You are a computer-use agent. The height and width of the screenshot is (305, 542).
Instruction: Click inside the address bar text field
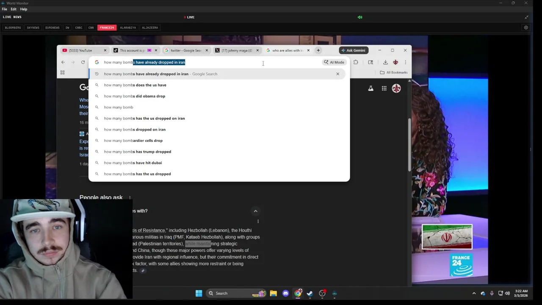(212, 62)
